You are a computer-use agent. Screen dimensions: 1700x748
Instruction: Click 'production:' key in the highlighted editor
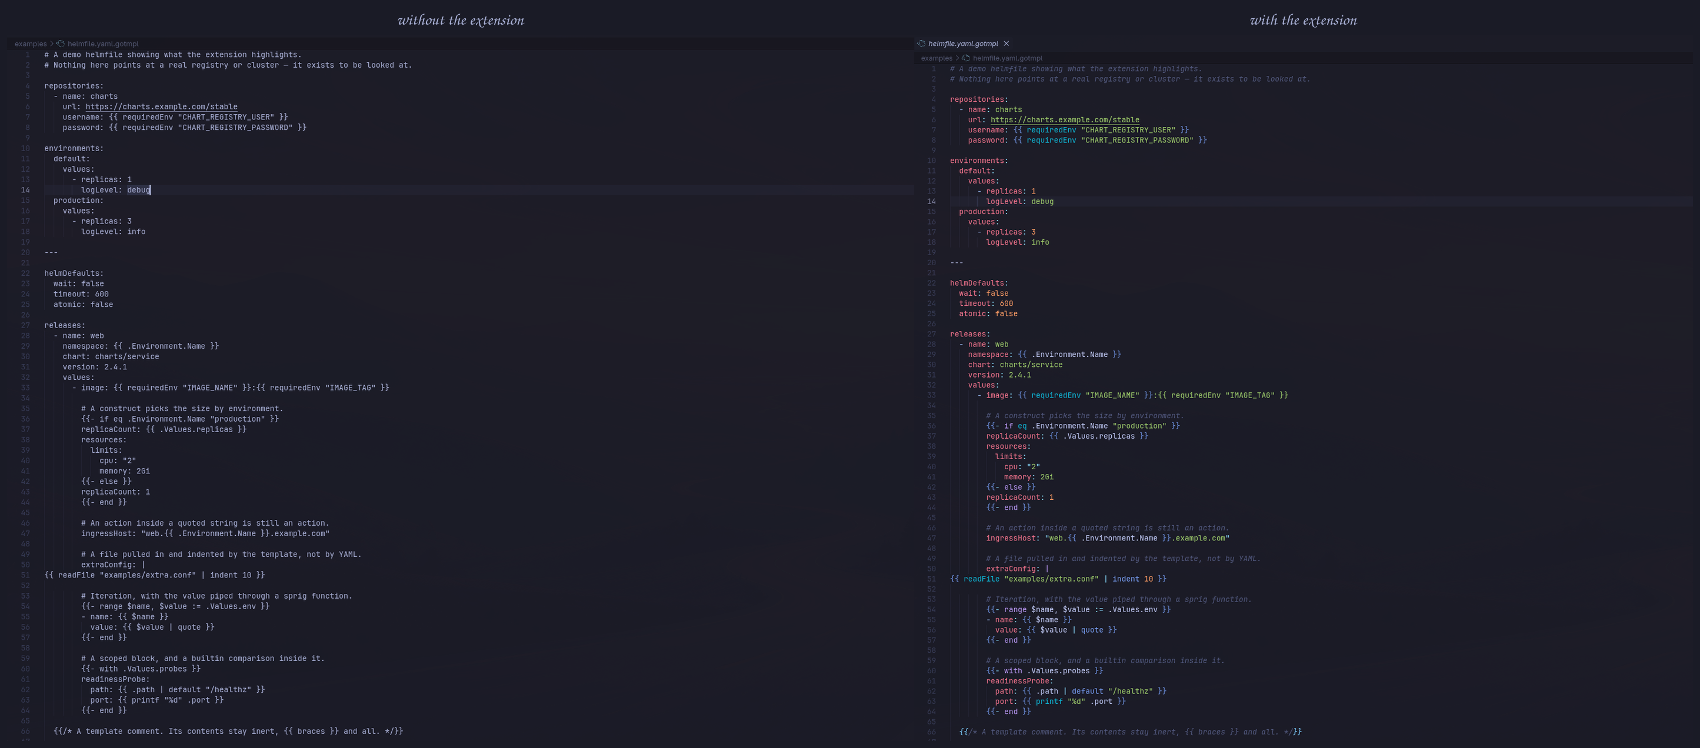[x=984, y=212]
